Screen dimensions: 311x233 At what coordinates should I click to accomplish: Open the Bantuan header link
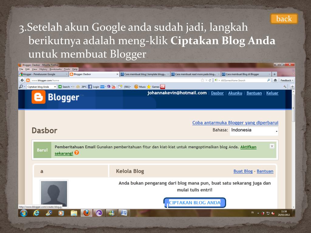coord(254,93)
